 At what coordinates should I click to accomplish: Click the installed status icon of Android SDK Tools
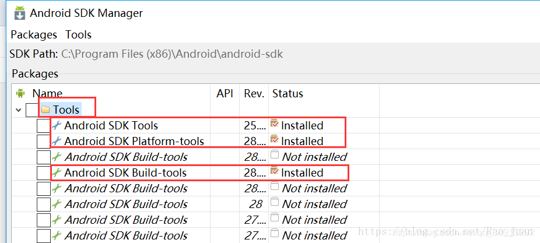(275, 123)
